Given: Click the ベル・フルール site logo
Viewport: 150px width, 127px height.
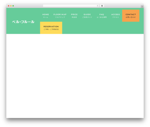Looking at the screenshot, I should click(23, 22).
